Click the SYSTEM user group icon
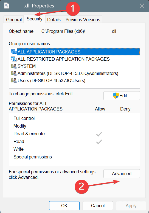The height and width of the screenshot is (213, 149). [x=13, y=66]
